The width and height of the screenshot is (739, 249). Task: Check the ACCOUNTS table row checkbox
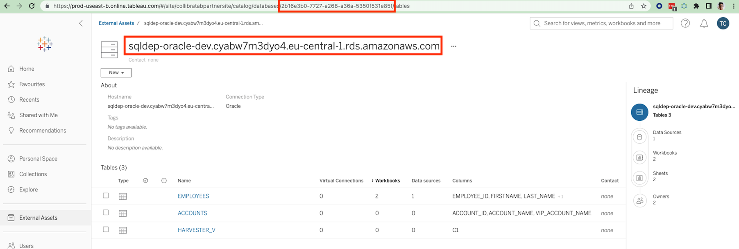coord(106,213)
